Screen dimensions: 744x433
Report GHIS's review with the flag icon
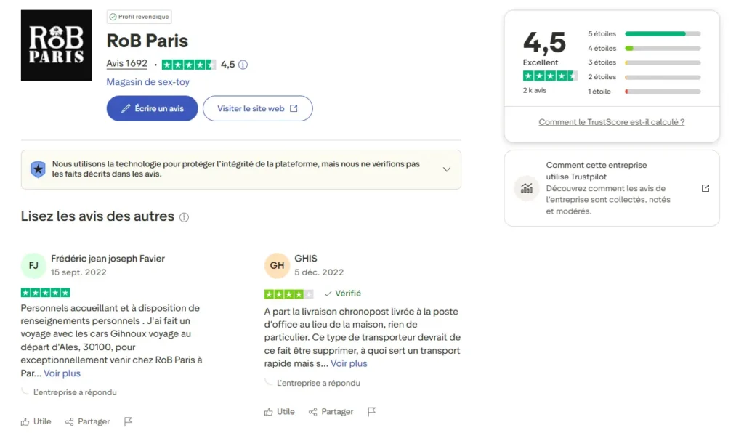372,412
